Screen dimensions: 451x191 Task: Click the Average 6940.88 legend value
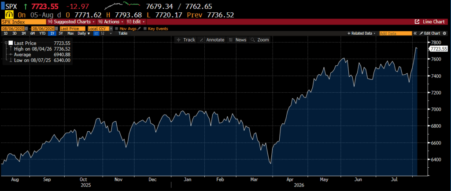62,54
